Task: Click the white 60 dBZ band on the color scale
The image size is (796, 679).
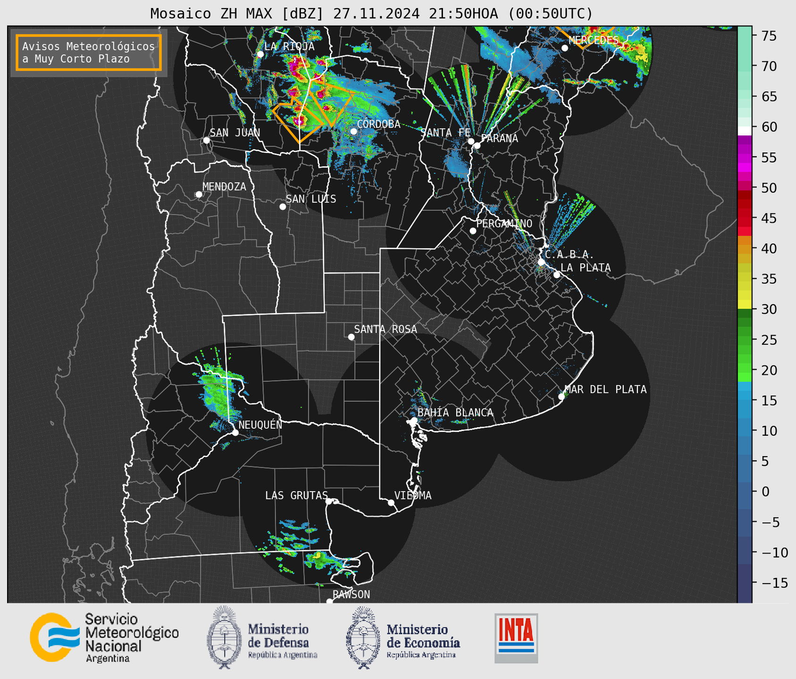Action: point(745,131)
